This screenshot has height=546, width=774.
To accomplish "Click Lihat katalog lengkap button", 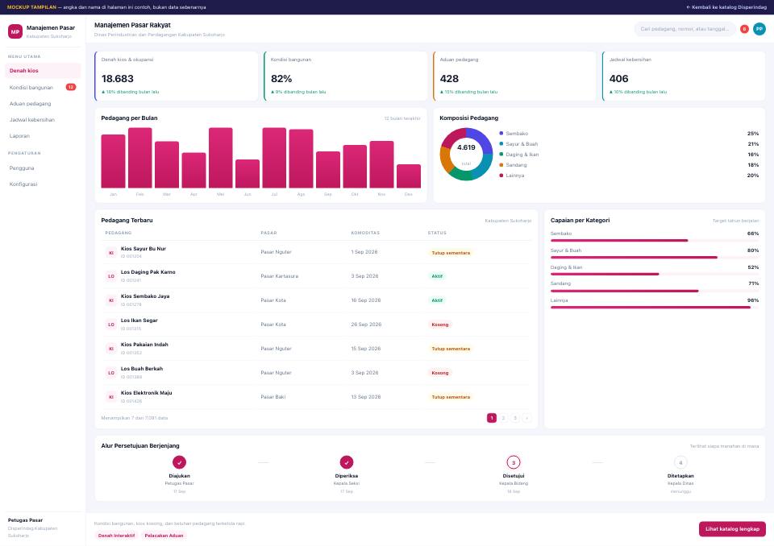I will pyautogui.click(x=732, y=529).
